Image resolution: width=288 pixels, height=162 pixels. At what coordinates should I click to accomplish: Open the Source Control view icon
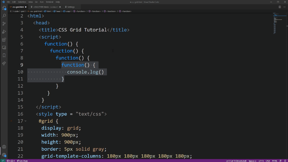(x=4, y=24)
